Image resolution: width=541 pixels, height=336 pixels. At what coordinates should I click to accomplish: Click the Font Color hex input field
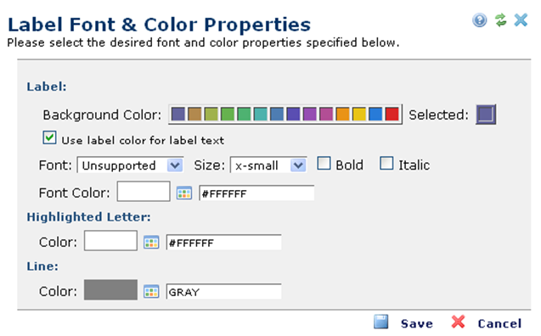(x=256, y=193)
